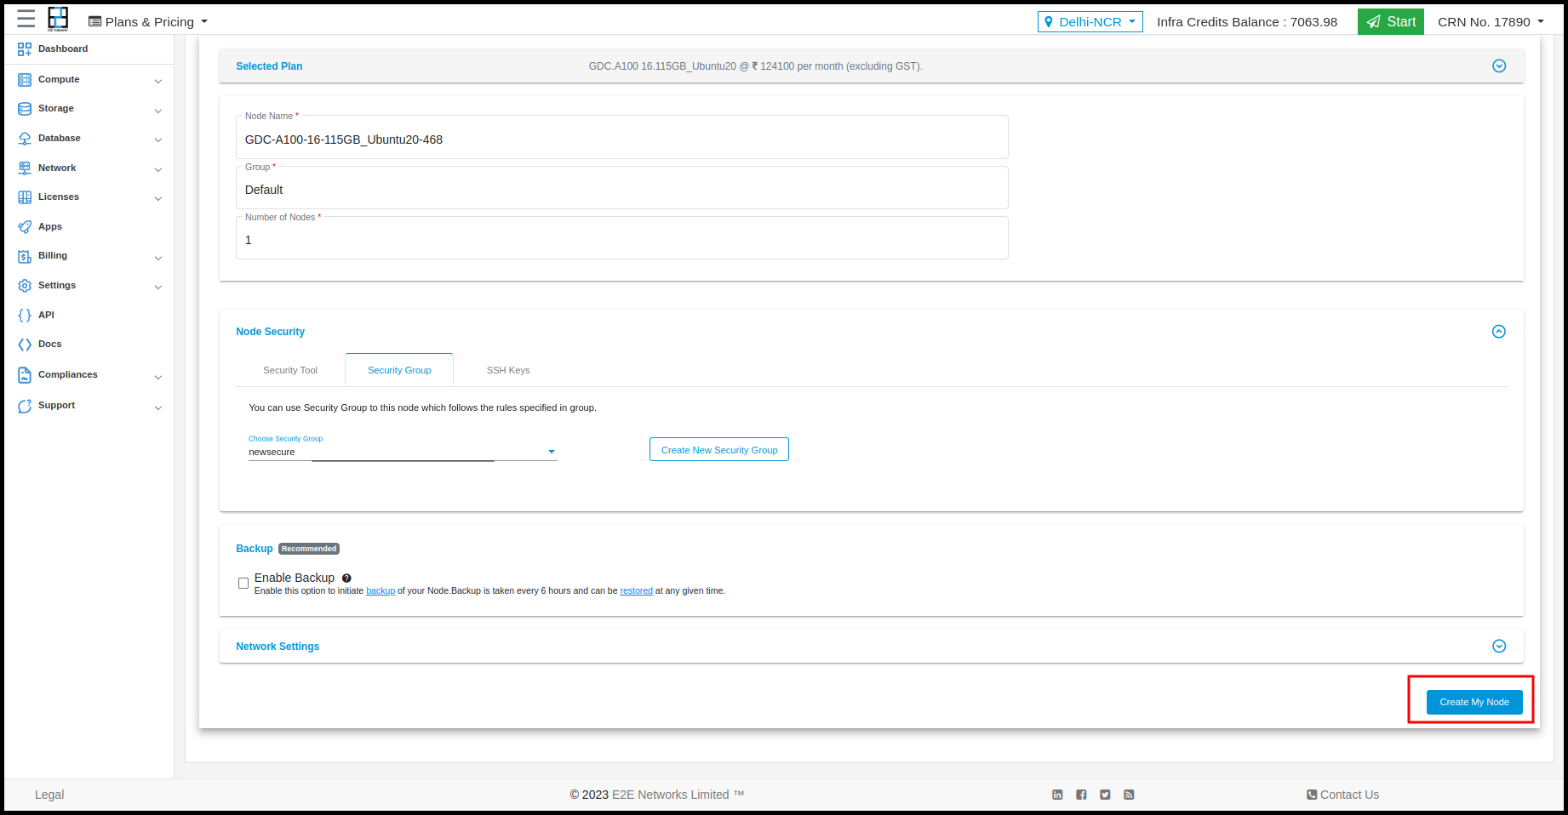Image resolution: width=1568 pixels, height=815 pixels.
Task: Switch to the Security Tool tab
Action: (290, 370)
